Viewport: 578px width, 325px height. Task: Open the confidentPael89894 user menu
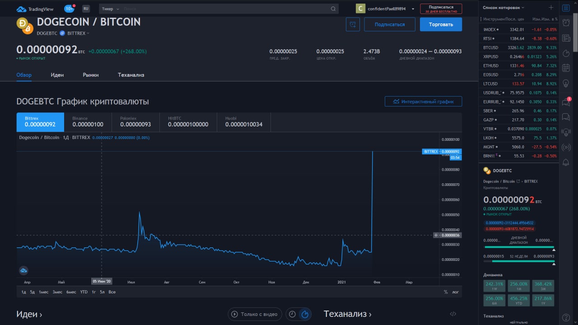tap(391, 9)
